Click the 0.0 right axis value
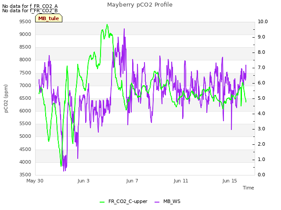This screenshot has width=281, height=210. pyautogui.click(x=261, y=175)
